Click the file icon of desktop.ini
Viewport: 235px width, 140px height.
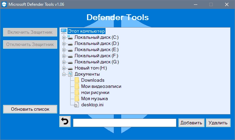[x=76, y=105]
